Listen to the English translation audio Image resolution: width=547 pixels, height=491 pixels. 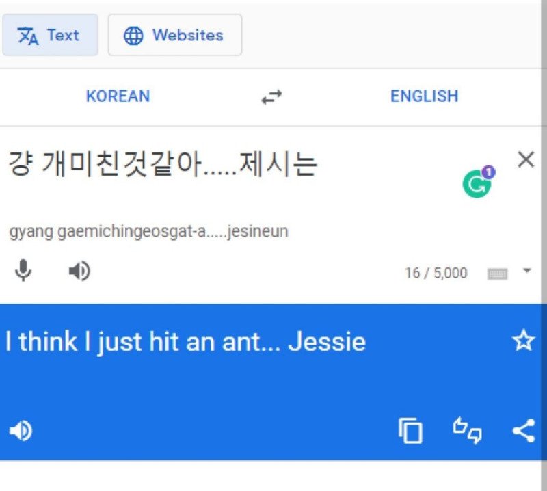point(21,431)
